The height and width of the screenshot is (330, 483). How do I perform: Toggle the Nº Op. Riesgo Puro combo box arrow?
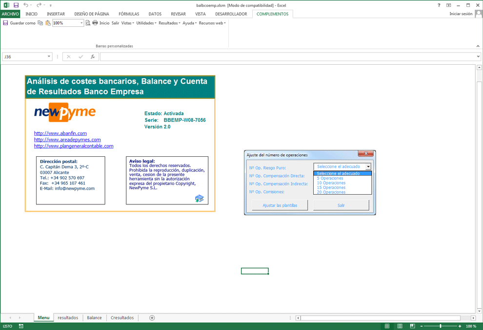(368, 166)
